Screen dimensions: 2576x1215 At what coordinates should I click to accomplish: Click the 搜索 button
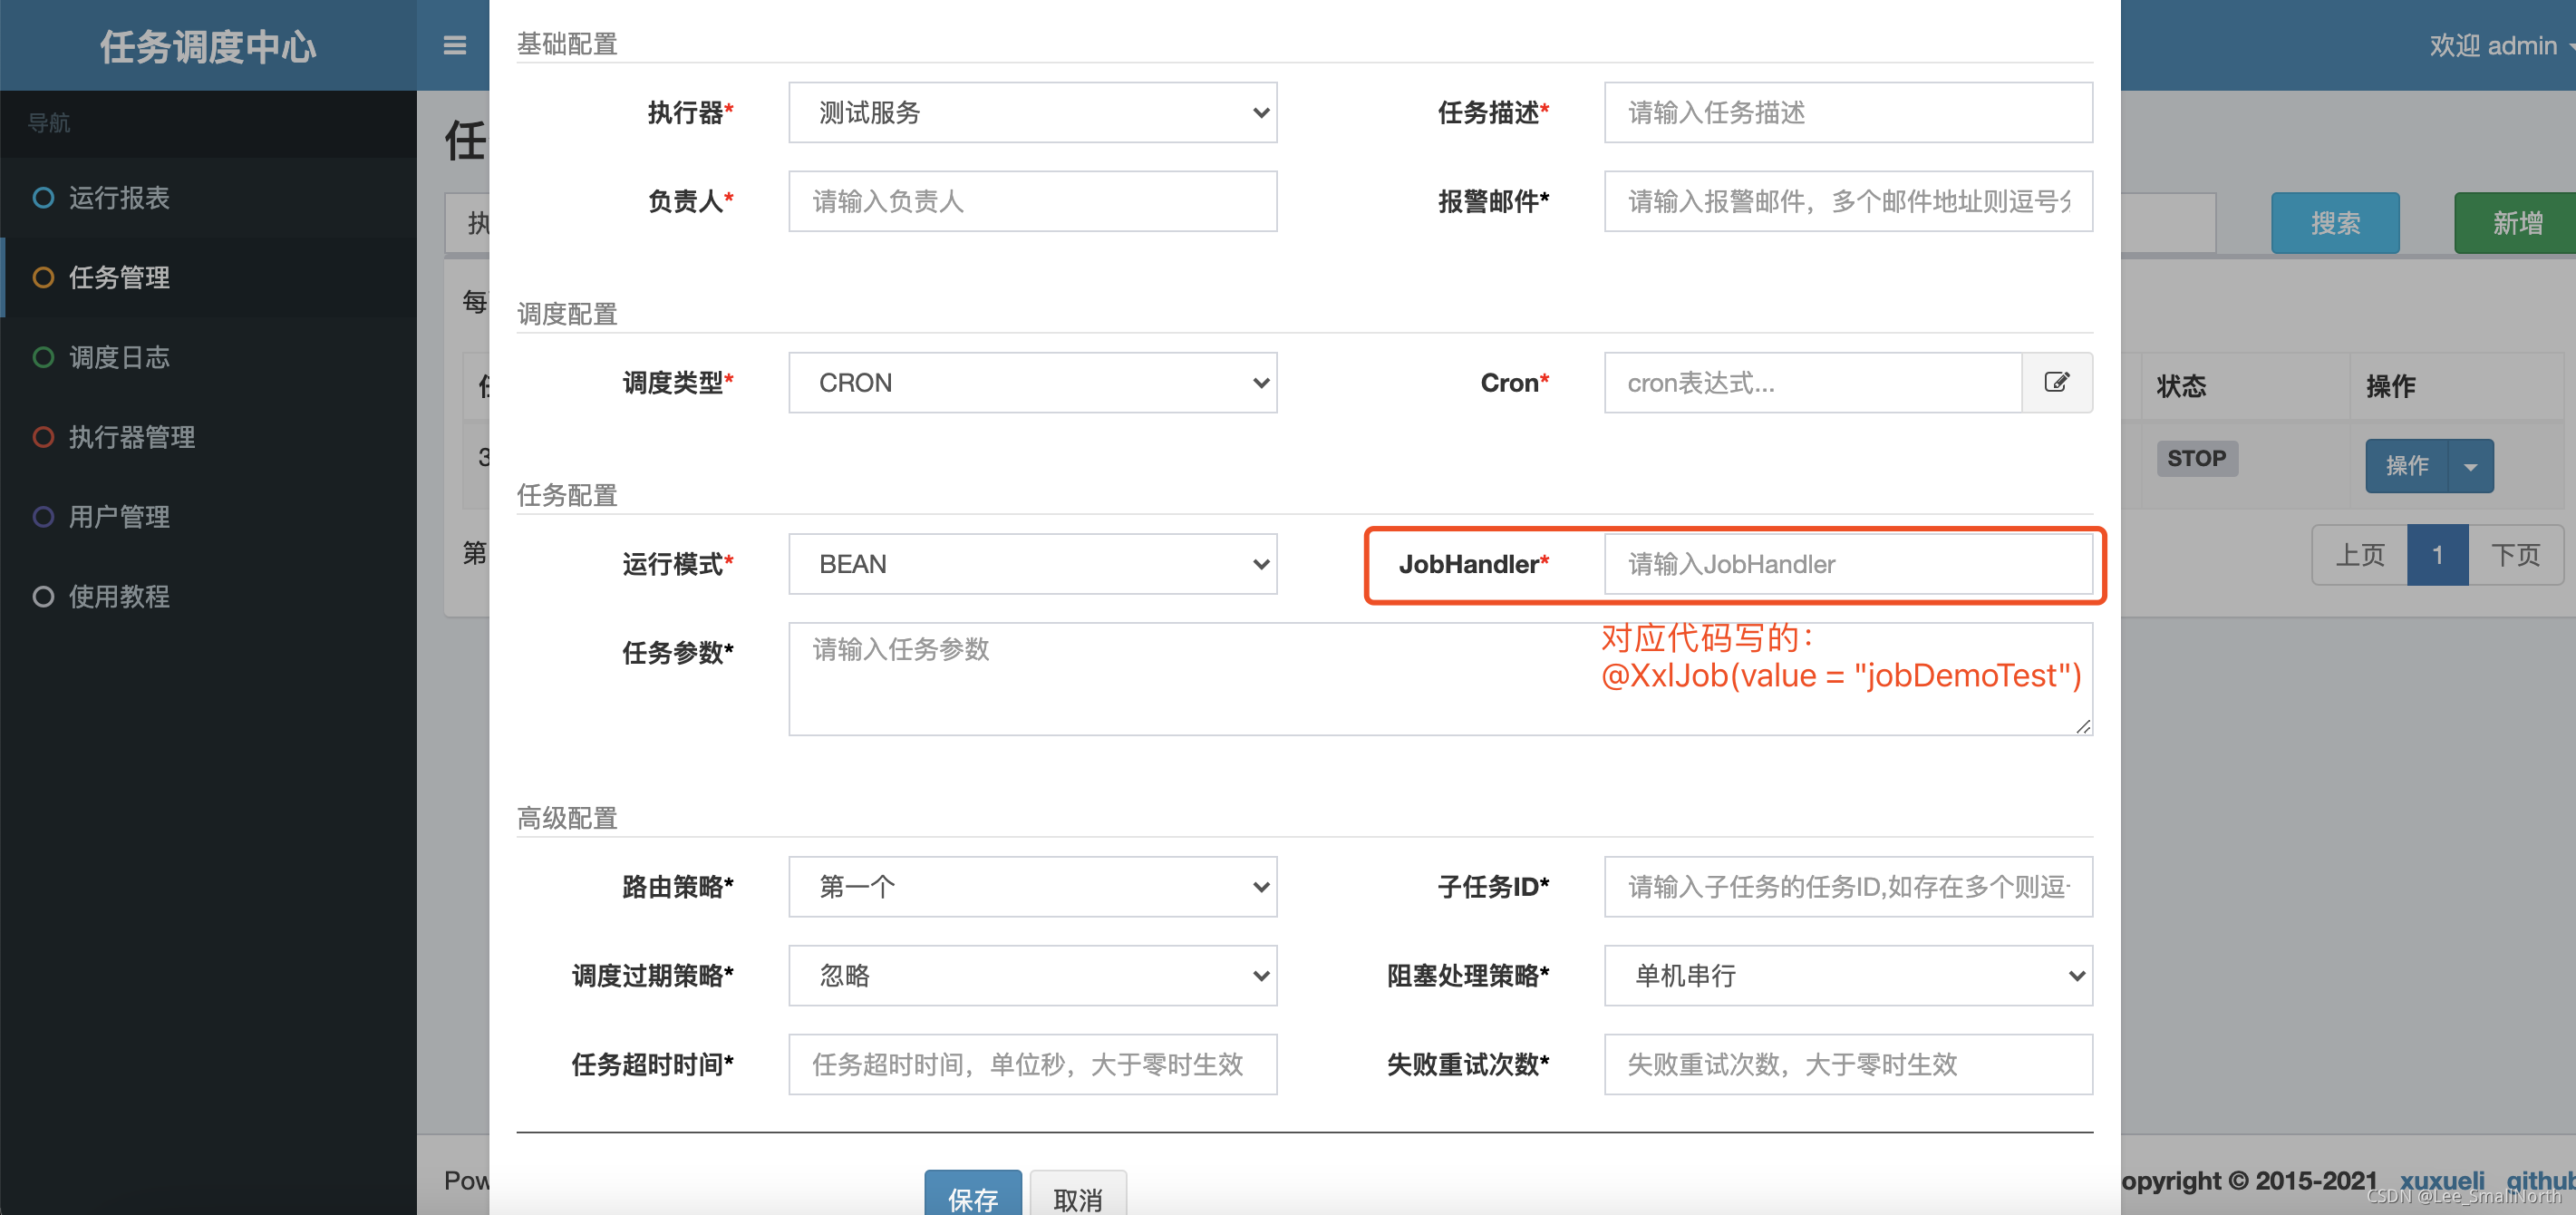click(x=2335, y=223)
